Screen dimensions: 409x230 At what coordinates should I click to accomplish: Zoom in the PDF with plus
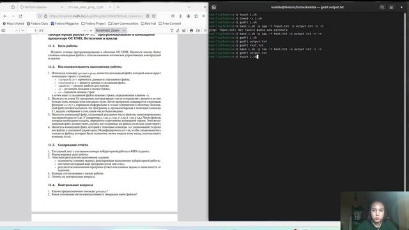click(91, 31)
